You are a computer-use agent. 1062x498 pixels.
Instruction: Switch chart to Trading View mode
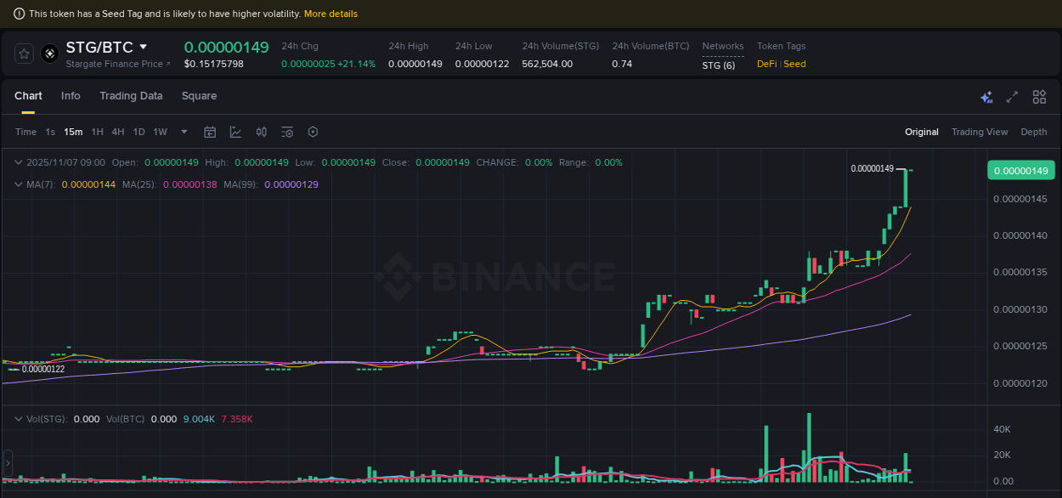click(980, 132)
